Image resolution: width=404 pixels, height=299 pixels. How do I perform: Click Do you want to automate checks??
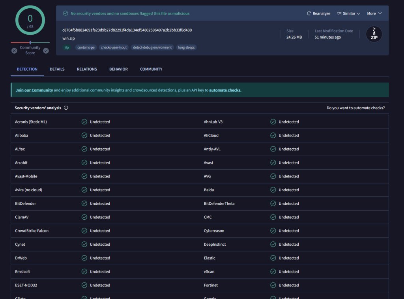(x=355, y=108)
